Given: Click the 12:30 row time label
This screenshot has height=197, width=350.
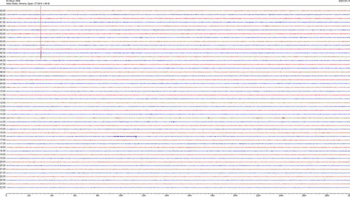Looking at the screenshot, I should [x=3, y=106].
